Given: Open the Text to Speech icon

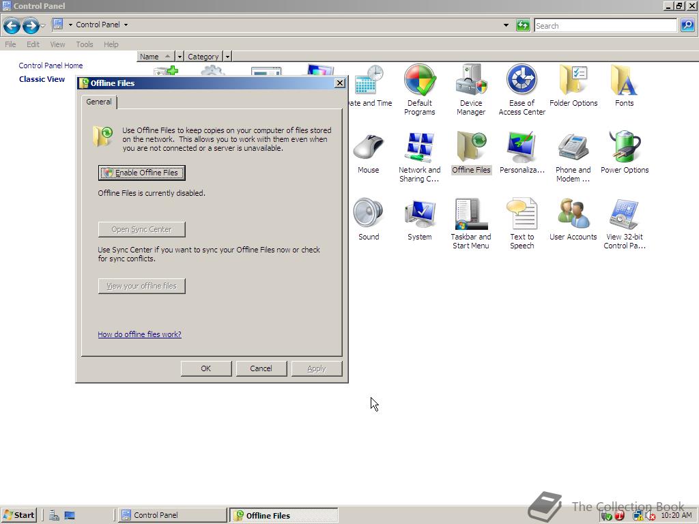Looking at the screenshot, I should tap(522, 224).
